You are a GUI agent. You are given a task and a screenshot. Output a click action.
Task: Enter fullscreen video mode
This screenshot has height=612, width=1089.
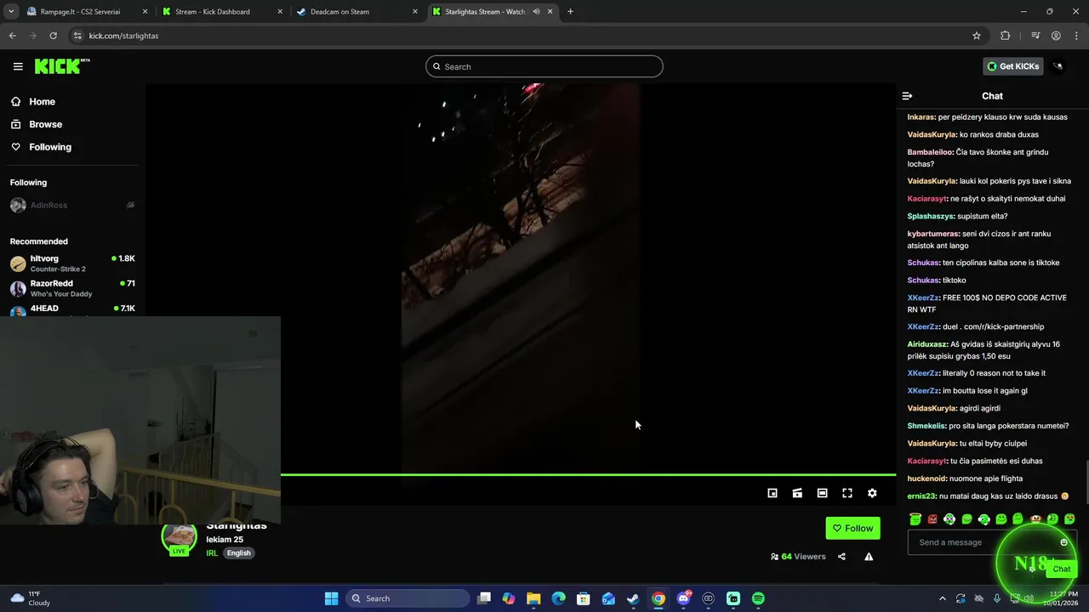click(x=847, y=493)
